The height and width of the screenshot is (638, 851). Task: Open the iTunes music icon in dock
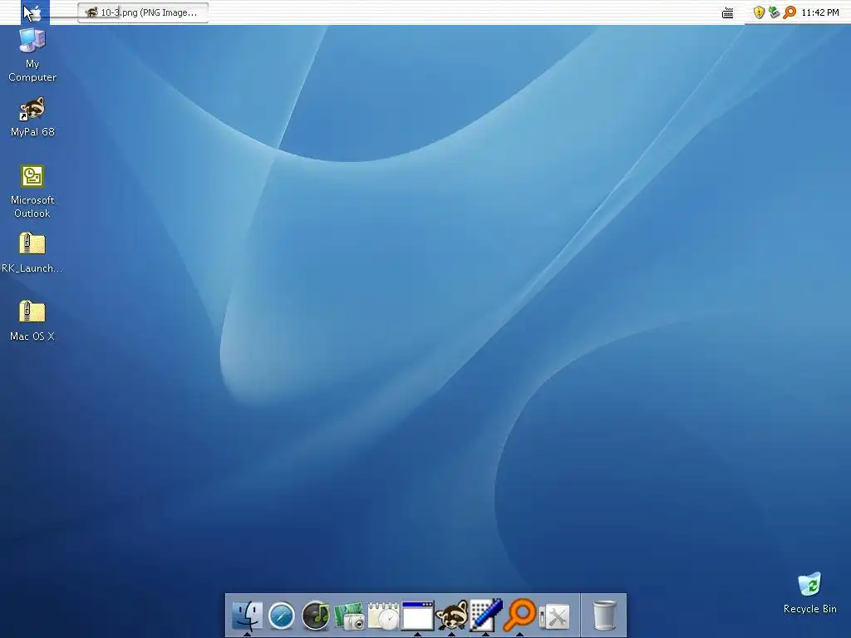click(315, 616)
